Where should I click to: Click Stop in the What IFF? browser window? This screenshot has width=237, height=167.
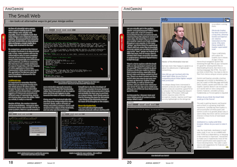coord(74,30)
